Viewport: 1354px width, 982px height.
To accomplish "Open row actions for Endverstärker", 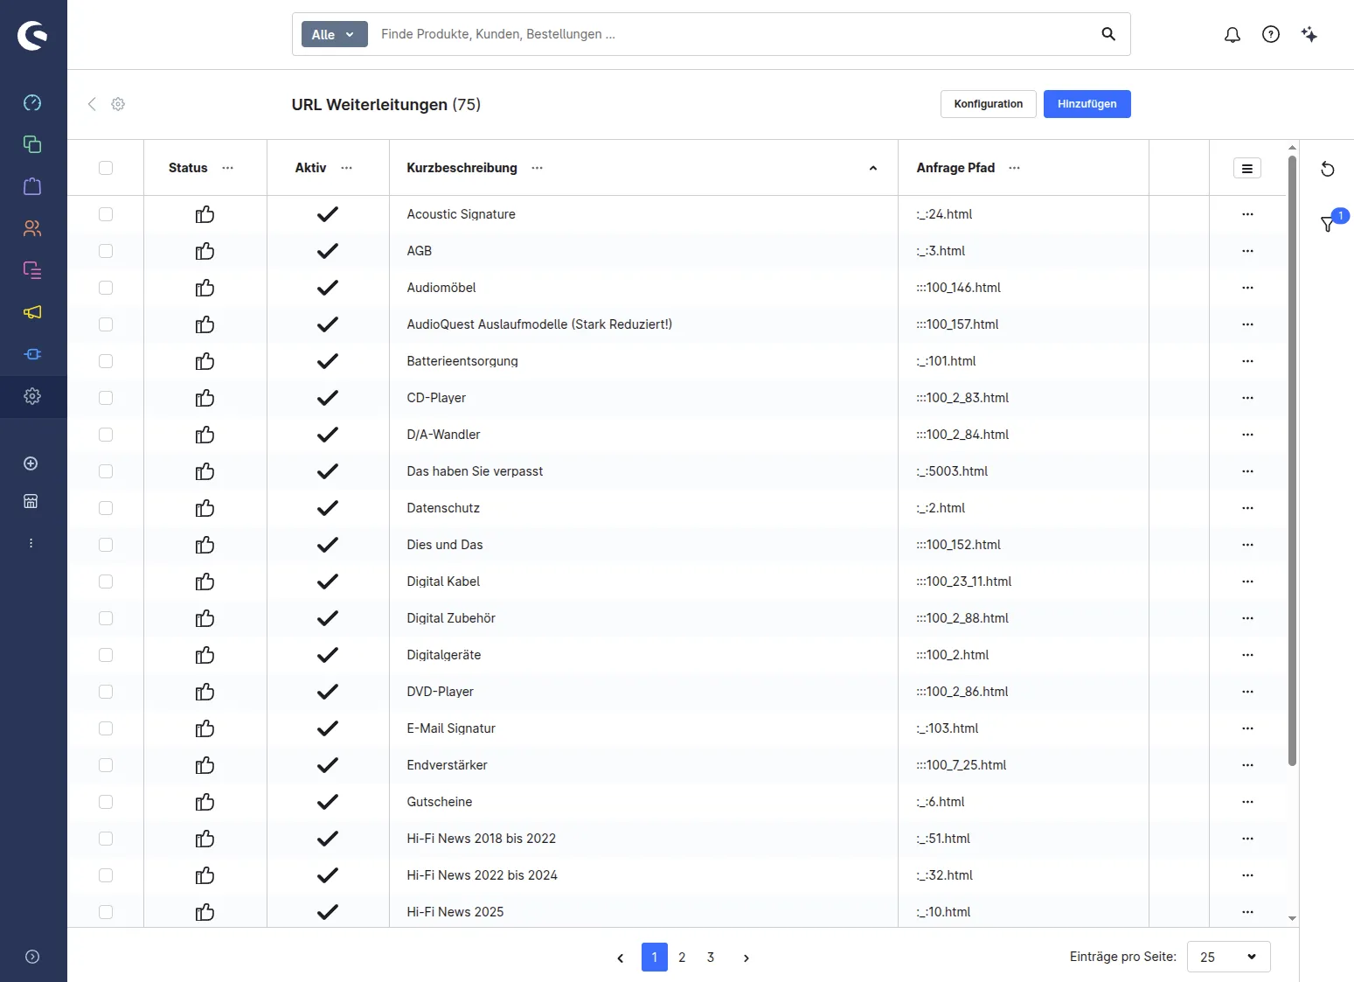I will coord(1247,765).
